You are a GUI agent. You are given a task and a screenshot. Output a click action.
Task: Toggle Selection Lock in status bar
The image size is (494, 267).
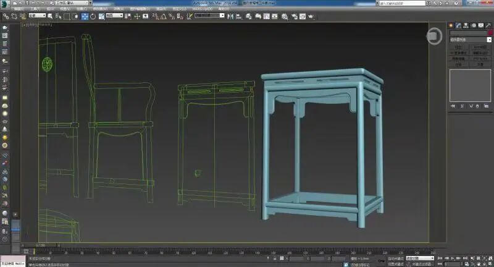click(275, 258)
